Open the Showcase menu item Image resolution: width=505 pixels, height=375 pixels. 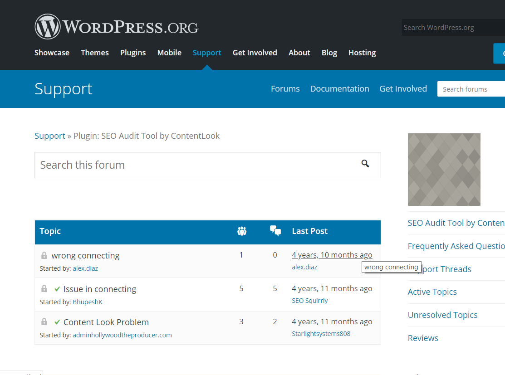(x=52, y=53)
